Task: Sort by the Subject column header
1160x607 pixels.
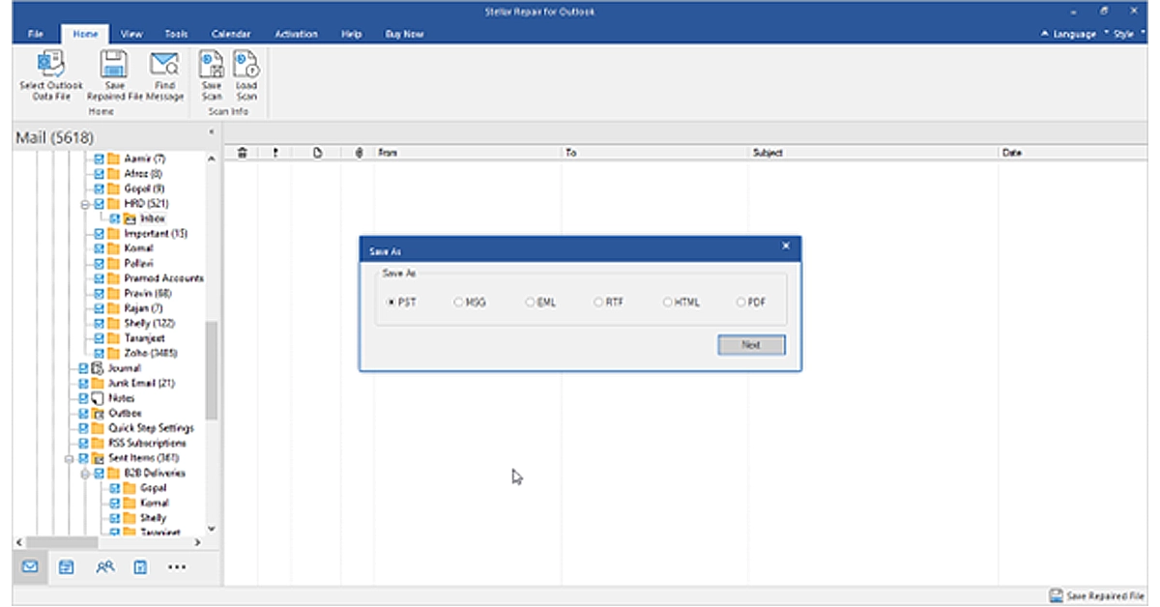Action: (x=874, y=153)
